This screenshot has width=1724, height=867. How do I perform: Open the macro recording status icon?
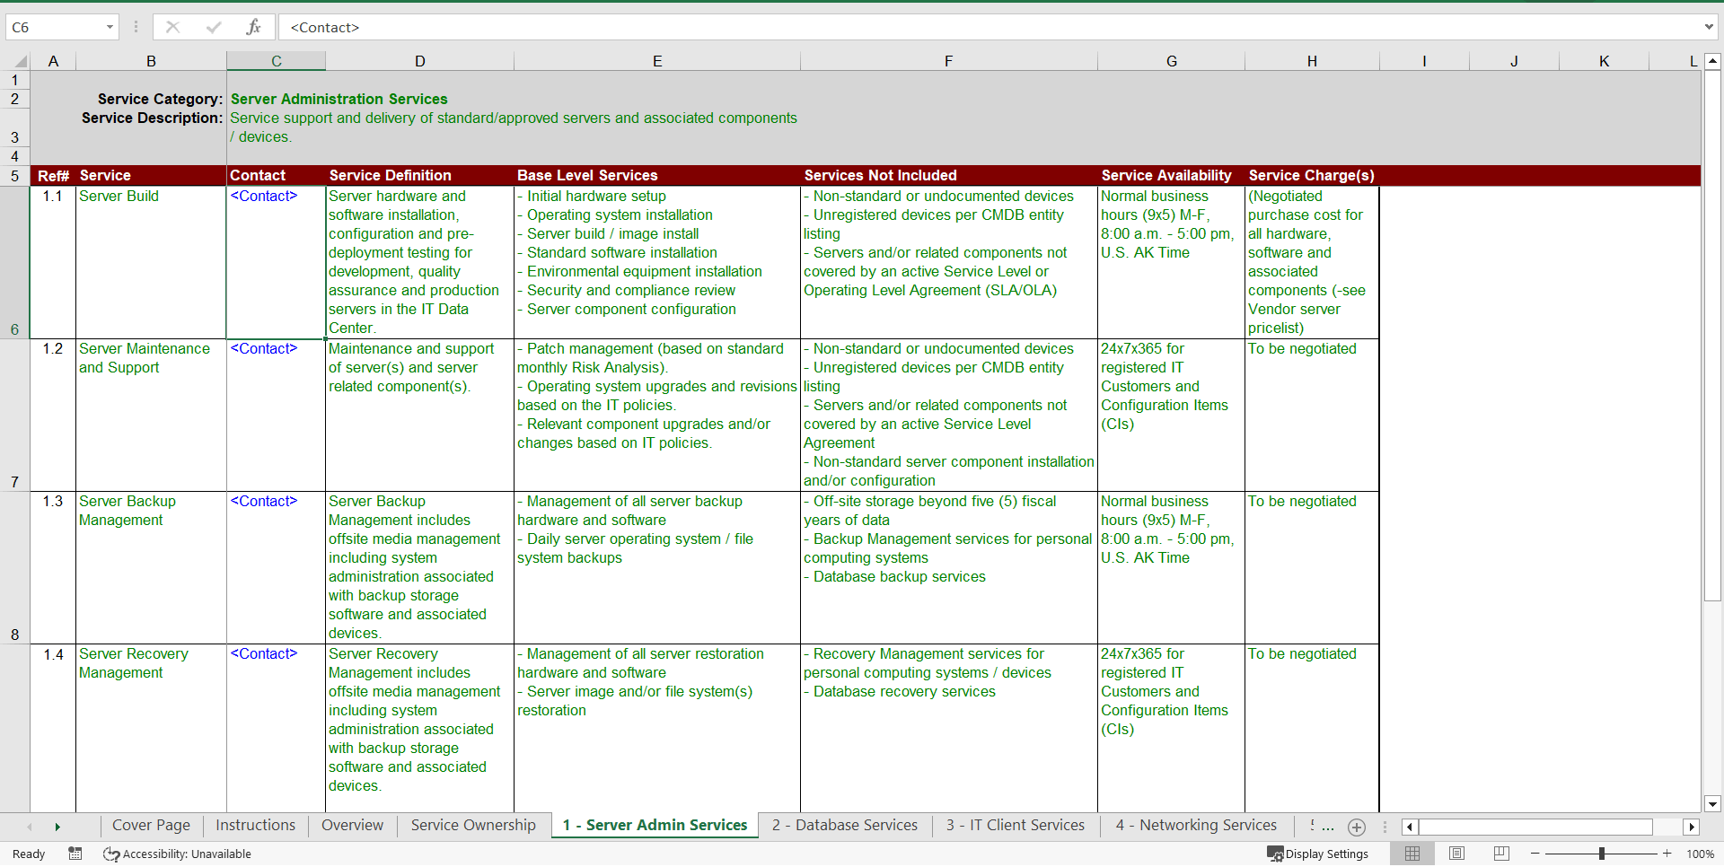75,854
